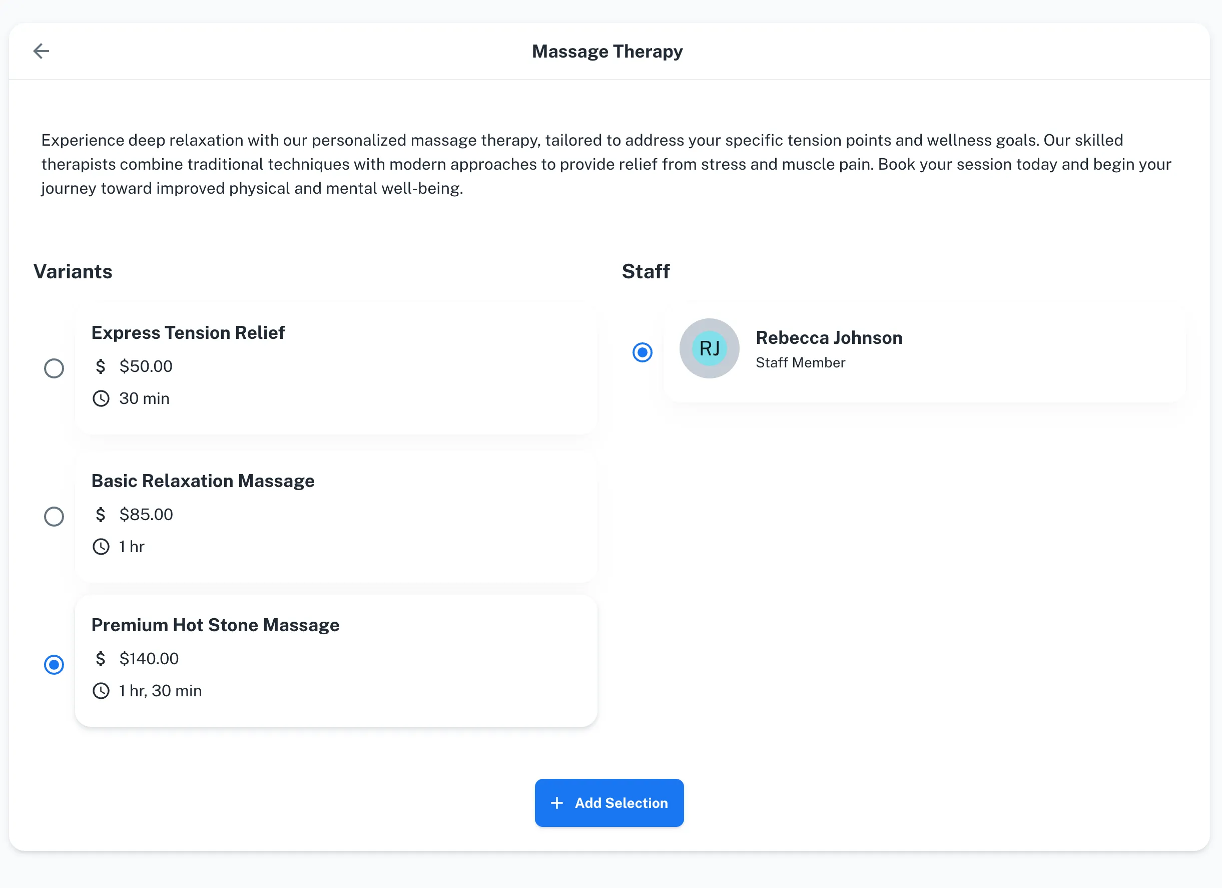Click the dollar icon beside $50.00
Viewport: 1222px width, 888px height.
[x=101, y=367]
